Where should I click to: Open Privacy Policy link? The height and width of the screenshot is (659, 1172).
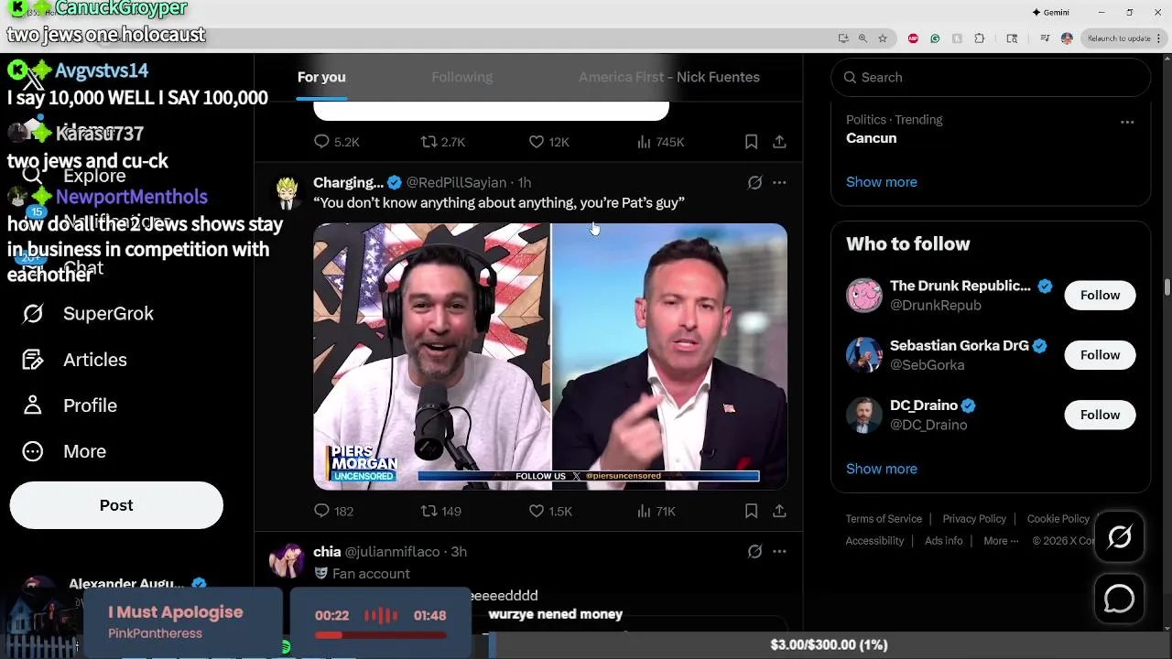[974, 519]
